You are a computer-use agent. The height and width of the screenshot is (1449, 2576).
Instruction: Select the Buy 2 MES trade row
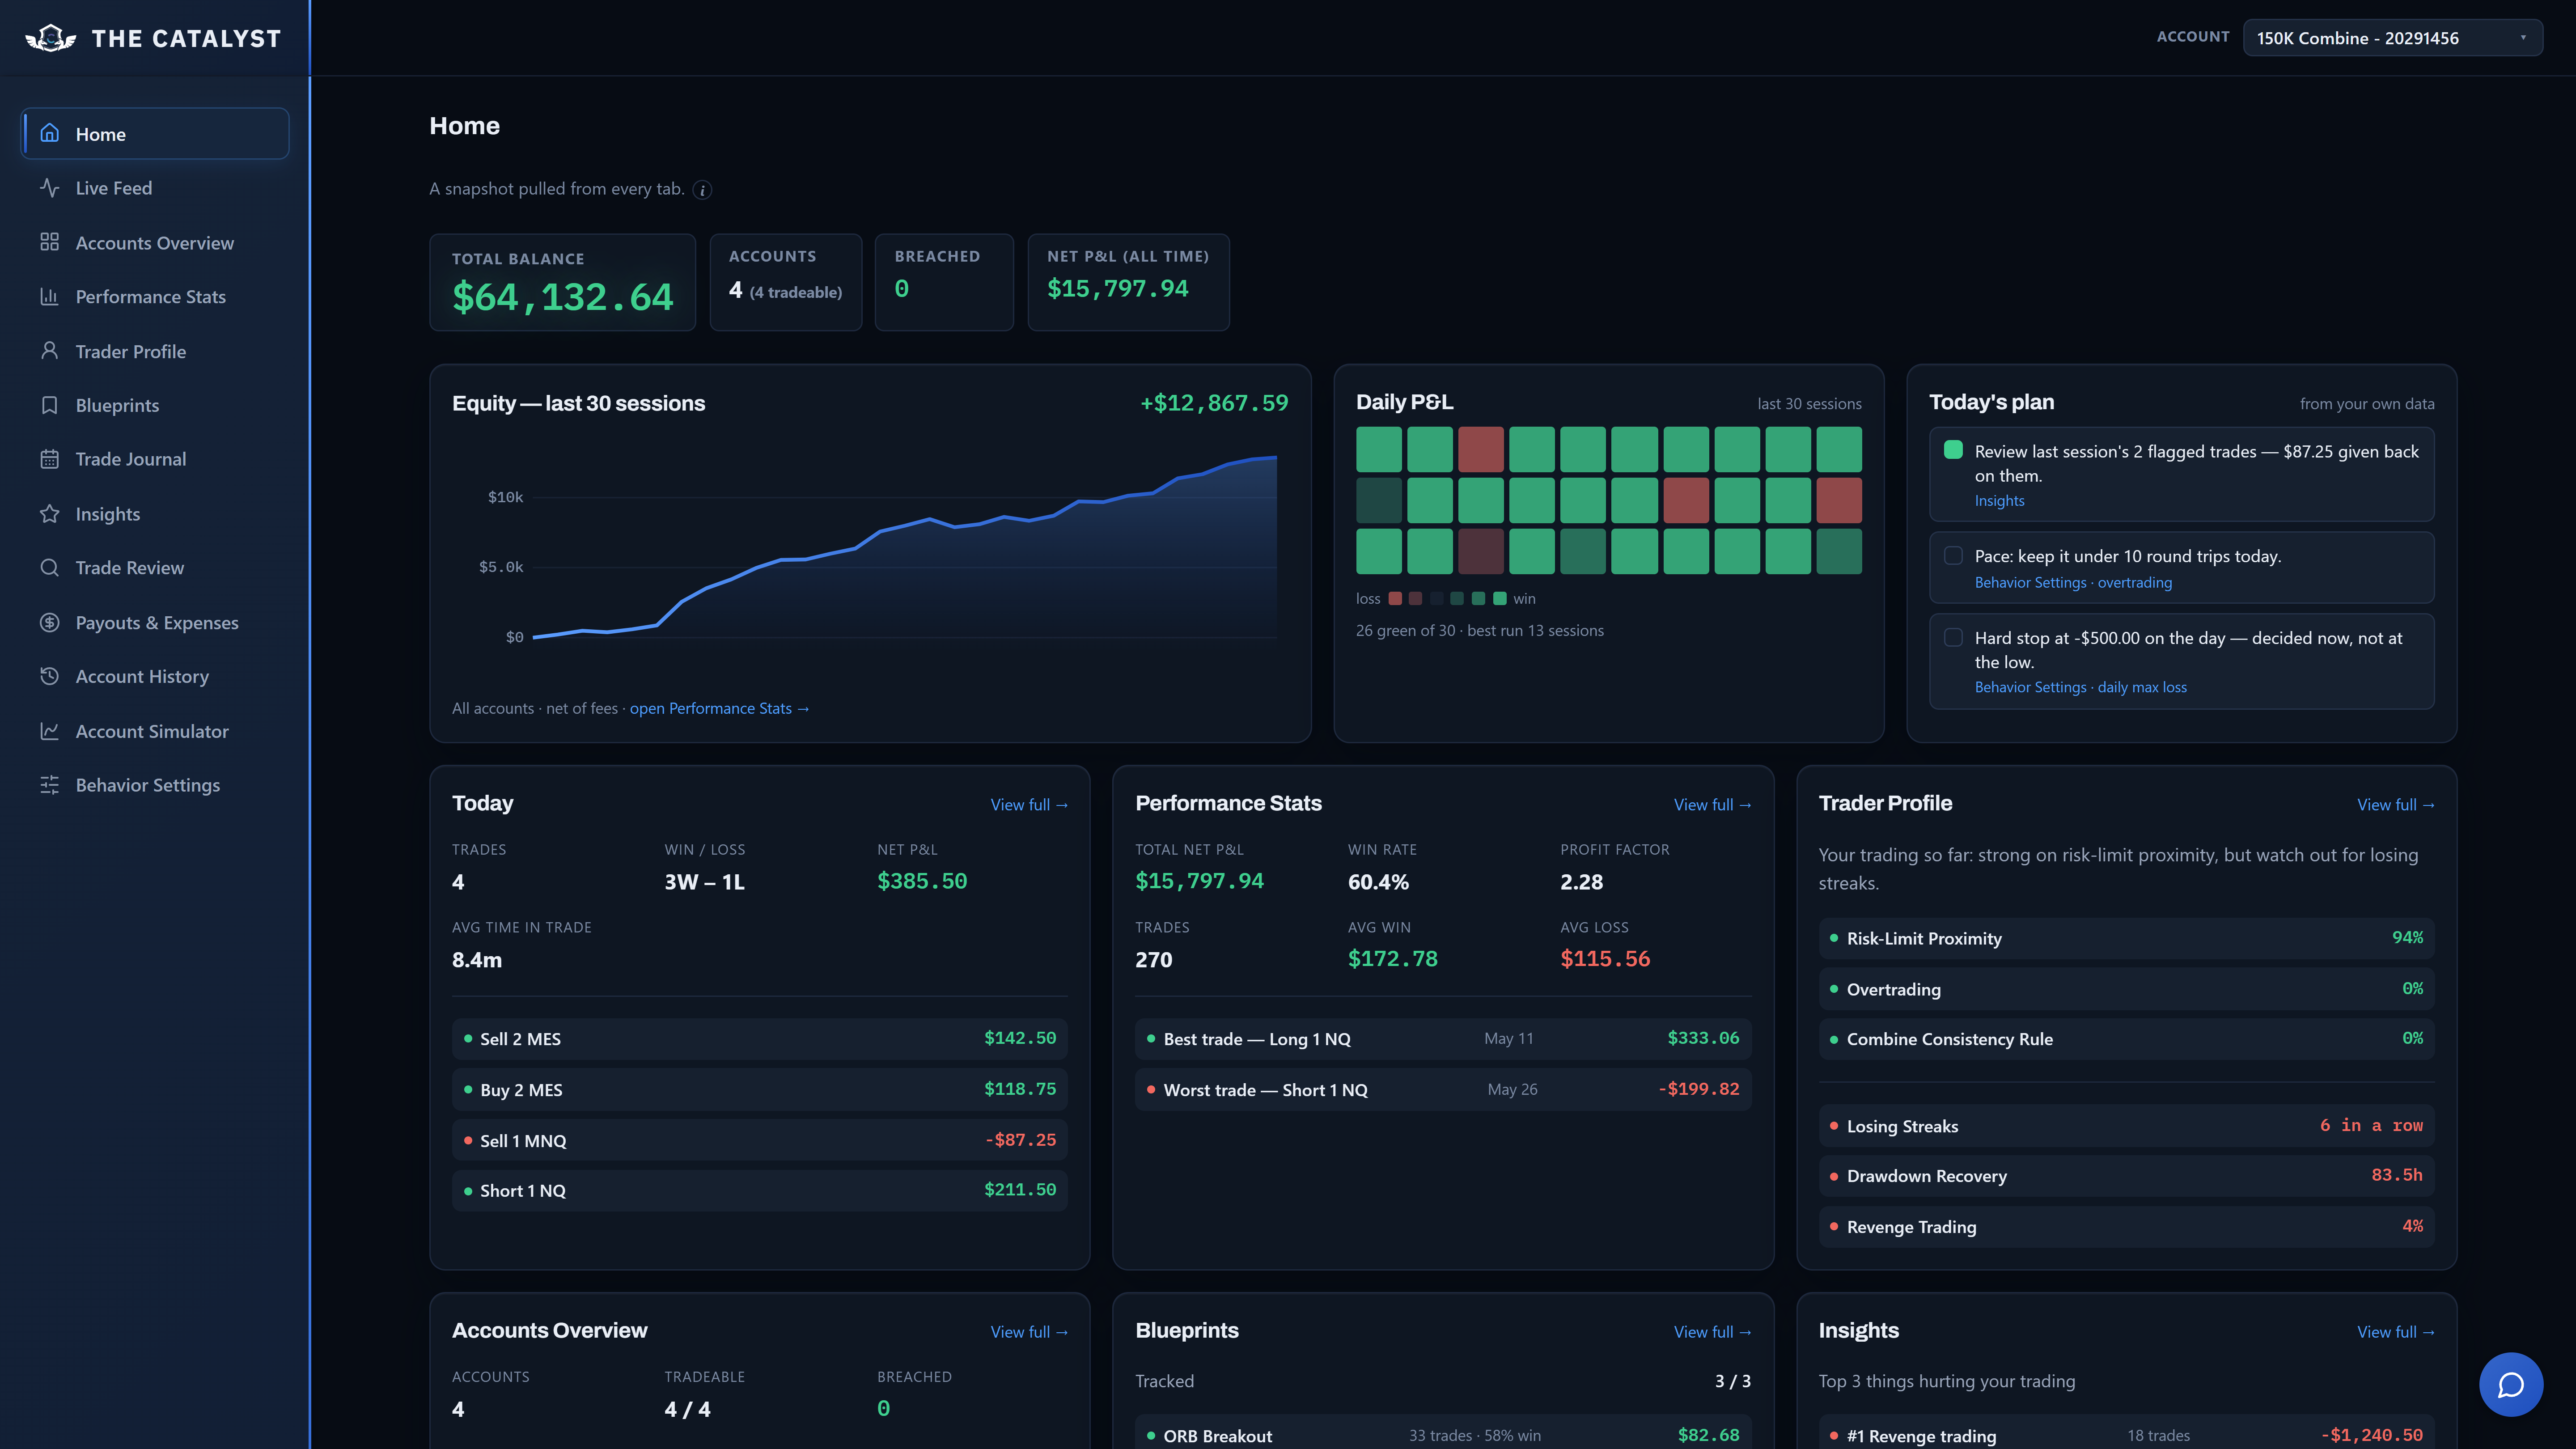click(x=759, y=1090)
